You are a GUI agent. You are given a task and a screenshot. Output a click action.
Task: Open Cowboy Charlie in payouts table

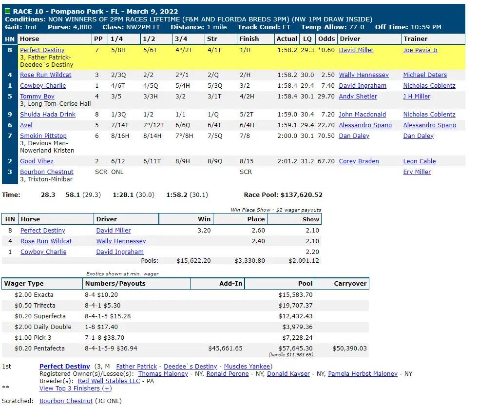(x=43, y=252)
